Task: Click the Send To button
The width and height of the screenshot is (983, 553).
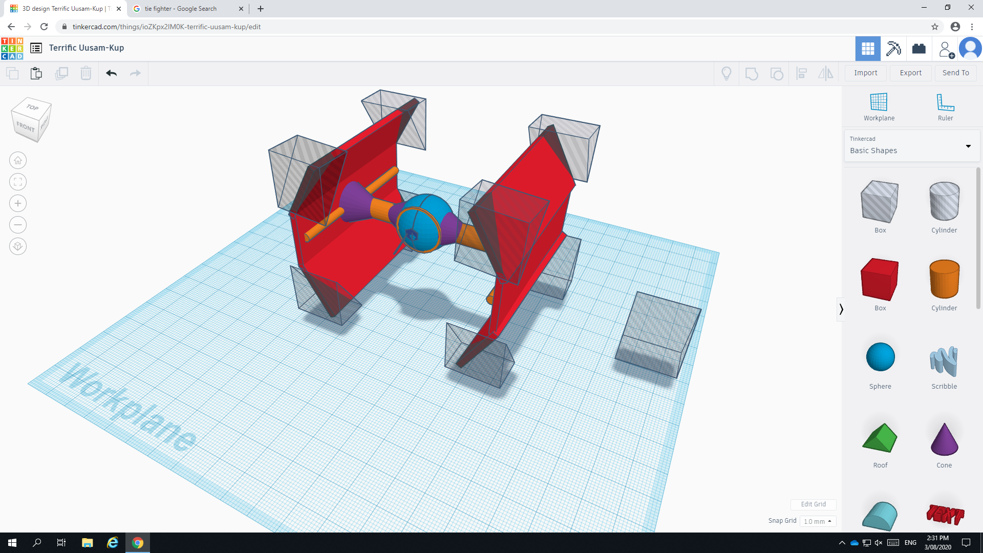Action: pos(956,73)
